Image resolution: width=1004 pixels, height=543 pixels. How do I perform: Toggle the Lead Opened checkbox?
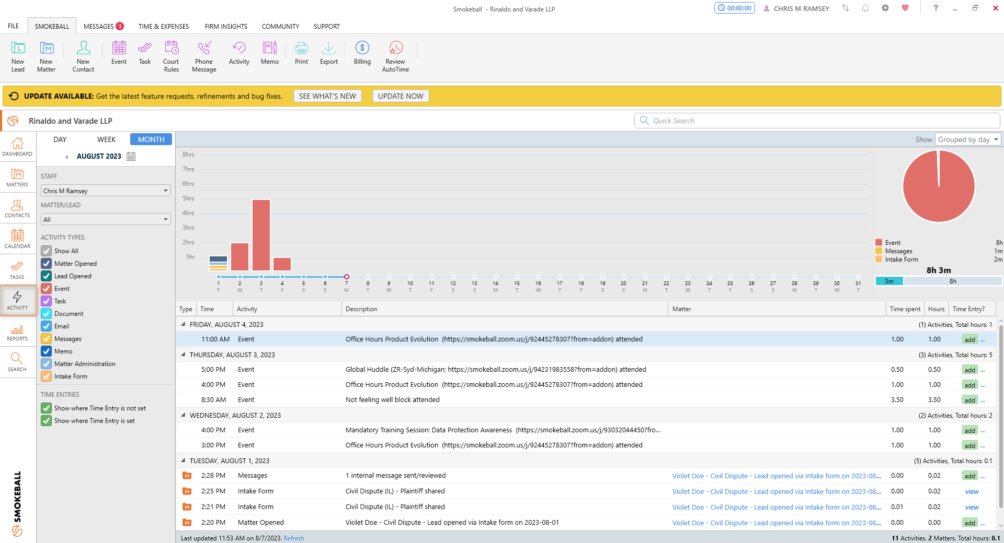(x=47, y=276)
